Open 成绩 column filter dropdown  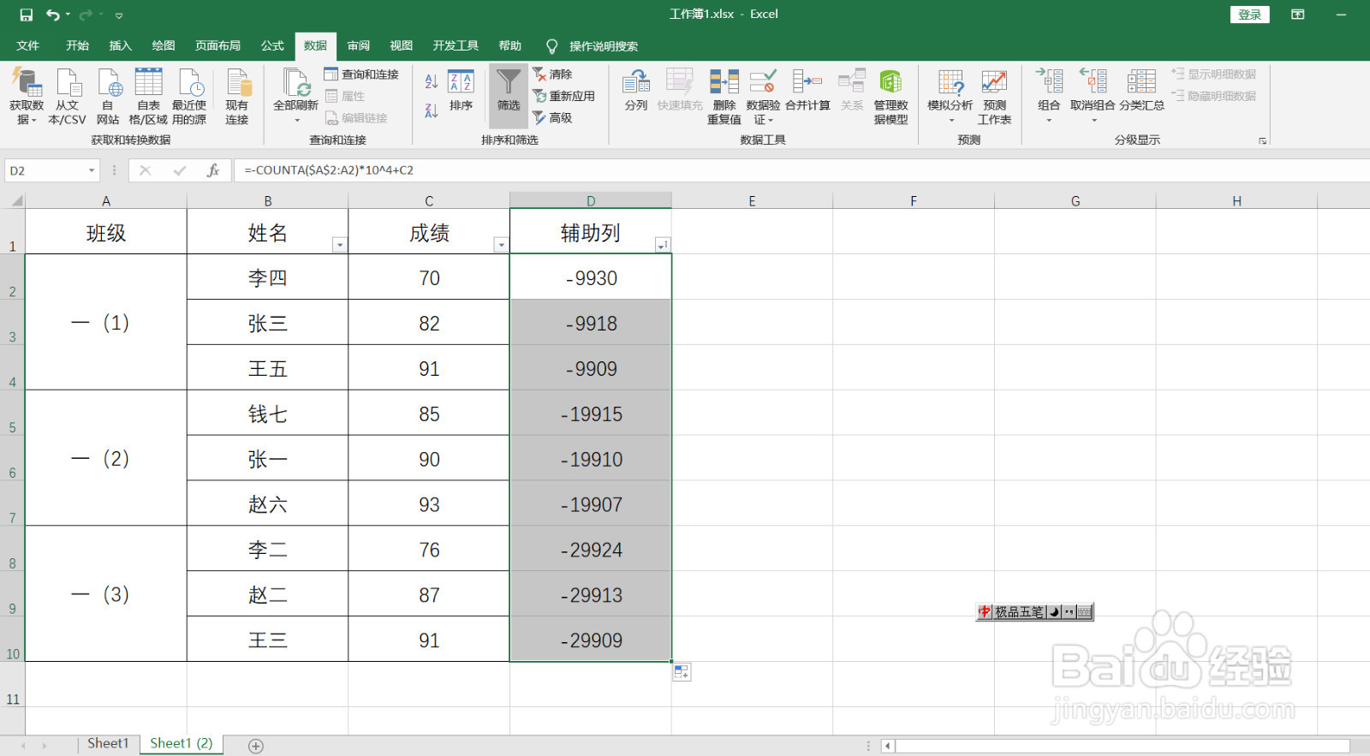pos(501,246)
